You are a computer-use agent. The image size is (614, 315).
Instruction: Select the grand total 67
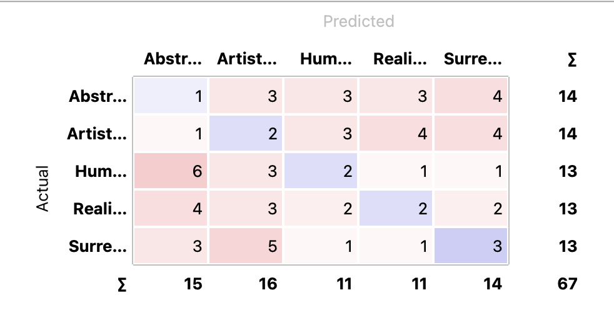[x=567, y=284]
